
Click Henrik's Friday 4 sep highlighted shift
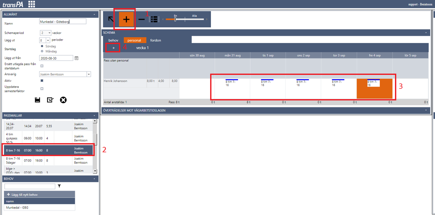[374, 83]
